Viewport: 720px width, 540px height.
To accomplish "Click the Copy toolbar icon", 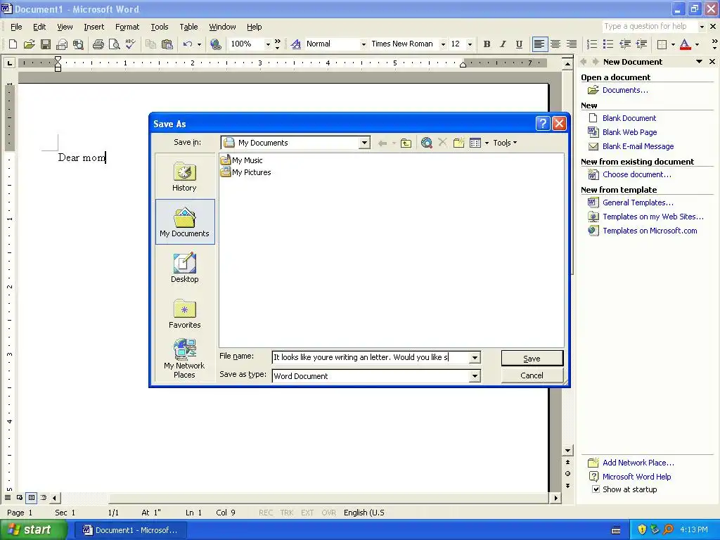I will [x=150, y=44].
